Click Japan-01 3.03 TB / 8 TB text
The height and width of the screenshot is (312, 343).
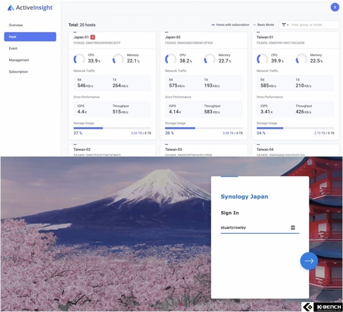141,133
